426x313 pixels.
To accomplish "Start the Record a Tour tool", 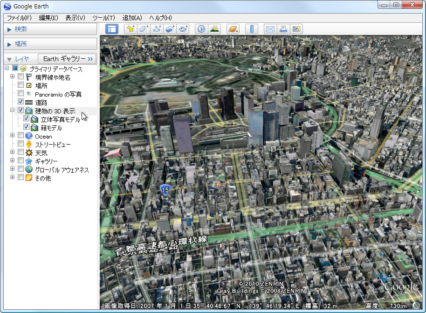I will click(x=183, y=28).
